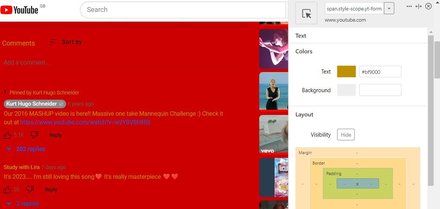Like Kurt Hugo Schneider's pinned comment
Image resolution: width=440 pixels, height=209 pixels.
pos(7,135)
